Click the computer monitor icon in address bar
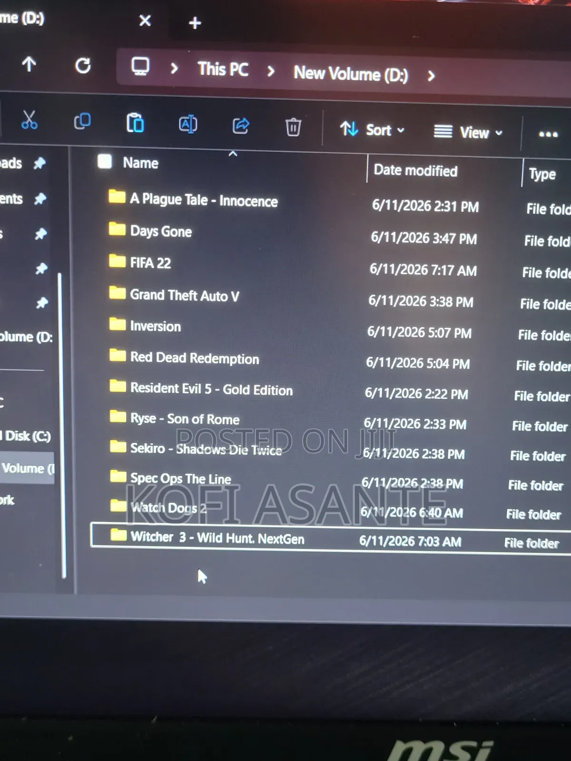571x761 pixels. pos(140,67)
